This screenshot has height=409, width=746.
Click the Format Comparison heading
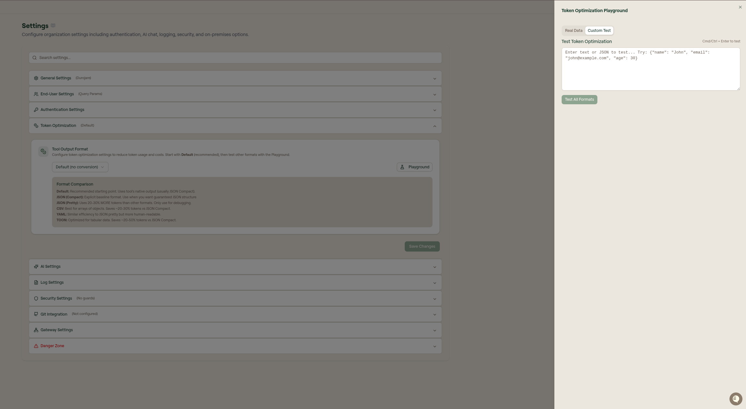(75, 184)
